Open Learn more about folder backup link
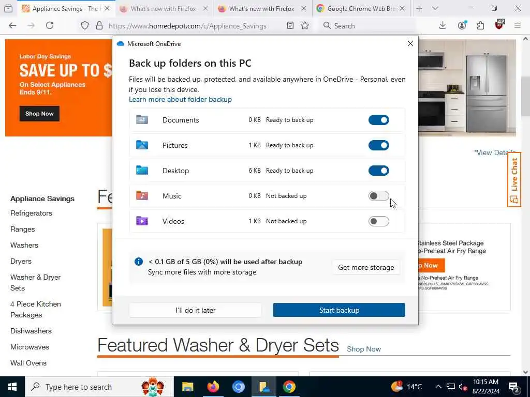Screen dimensions: 530x397 click(180, 99)
